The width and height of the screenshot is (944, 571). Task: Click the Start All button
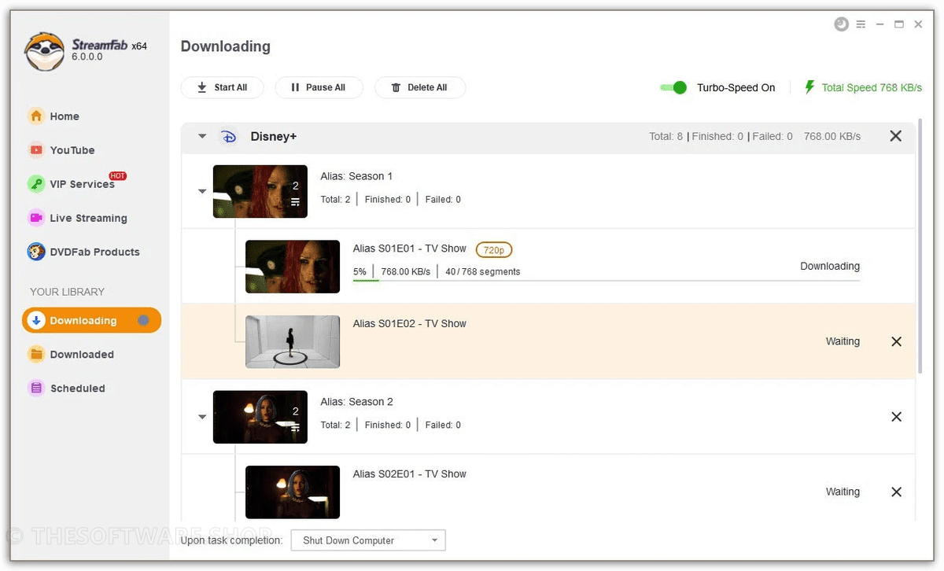click(222, 87)
